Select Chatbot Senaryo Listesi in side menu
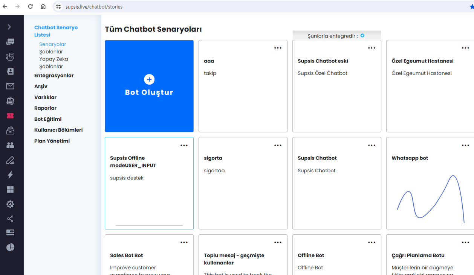 (x=56, y=31)
